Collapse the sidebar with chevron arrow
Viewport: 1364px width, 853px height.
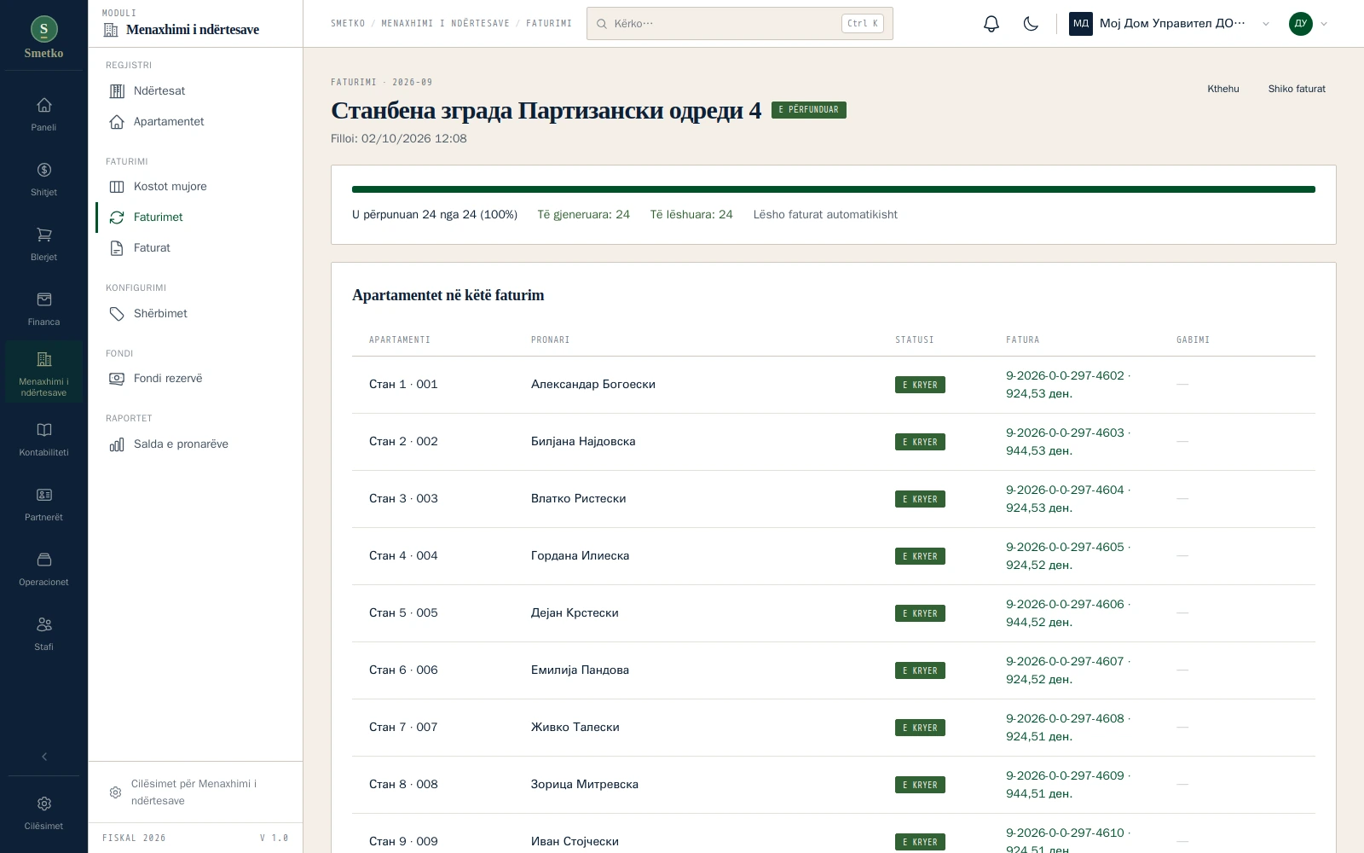[x=44, y=757]
